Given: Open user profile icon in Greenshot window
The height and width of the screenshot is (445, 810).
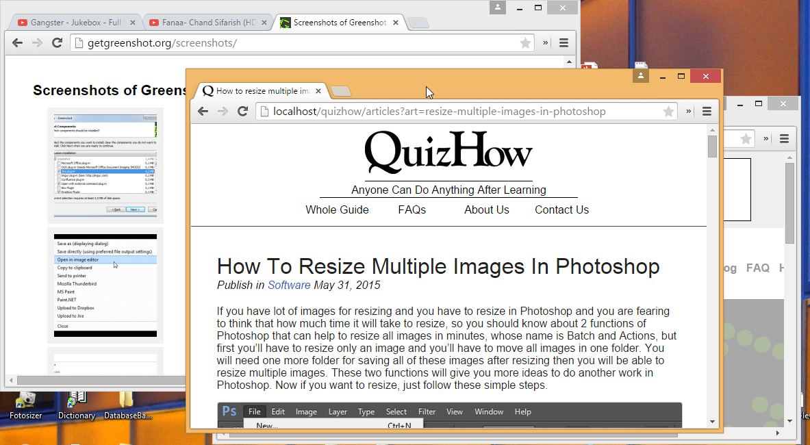Looking at the screenshot, I should click(x=498, y=8).
